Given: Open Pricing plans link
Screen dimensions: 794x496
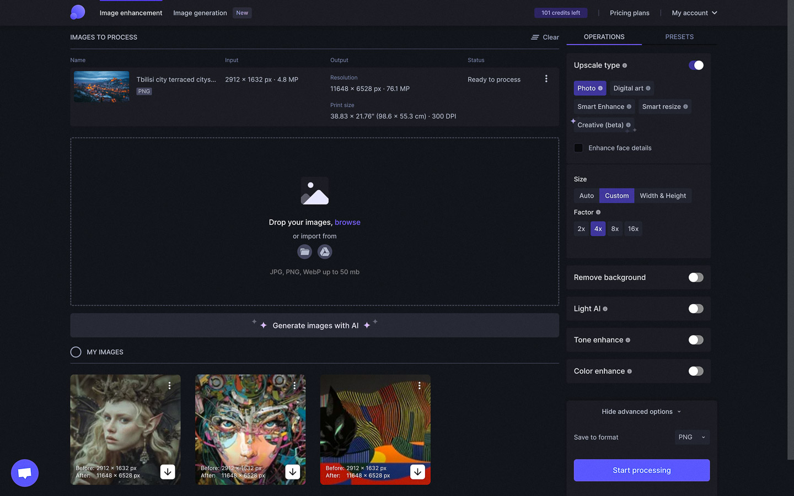Looking at the screenshot, I should pos(630,13).
